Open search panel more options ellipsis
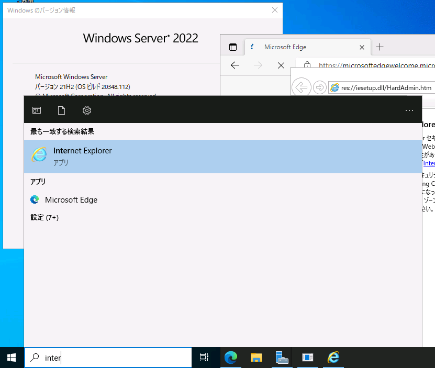Viewport: 435px width, 368px height. 409,110
